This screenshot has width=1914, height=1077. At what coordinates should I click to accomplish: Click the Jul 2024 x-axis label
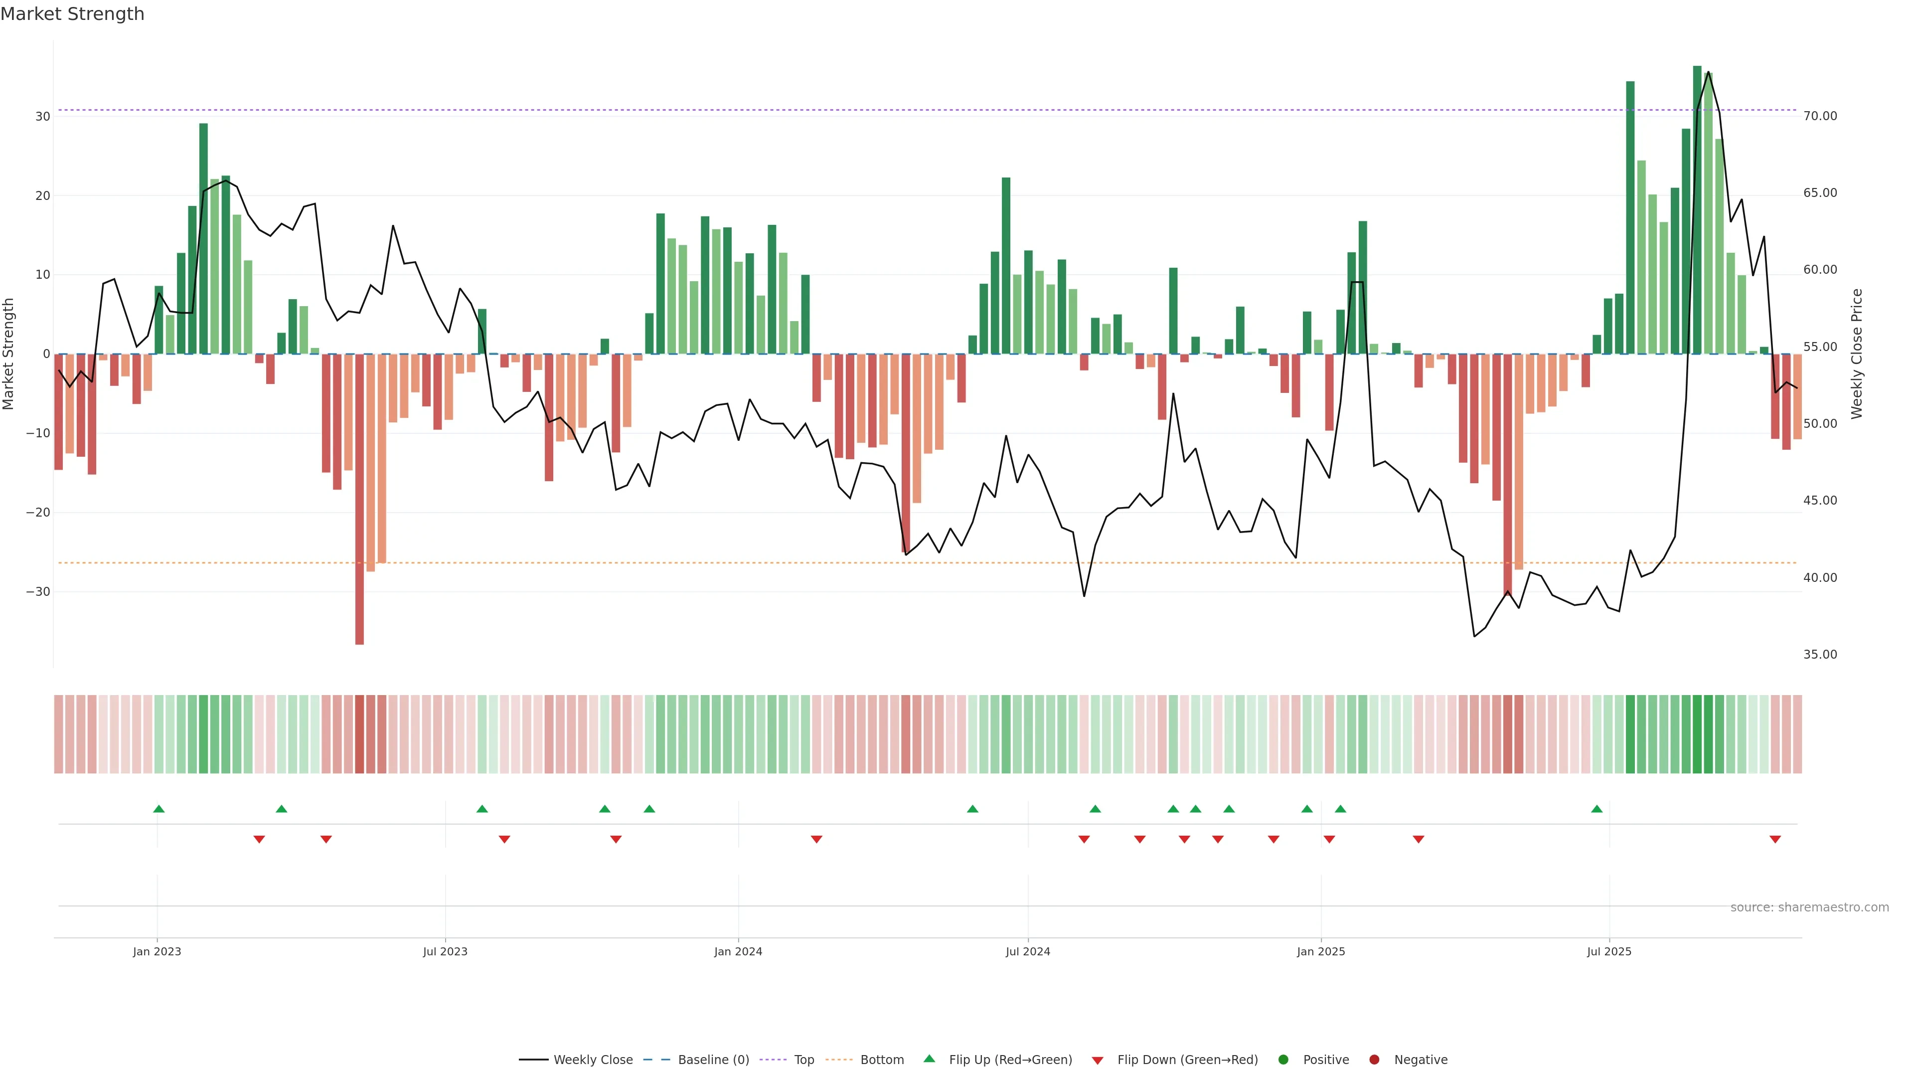coord(1028,951)
